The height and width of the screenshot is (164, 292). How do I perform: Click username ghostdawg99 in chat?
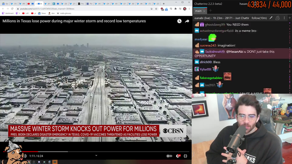215,25
